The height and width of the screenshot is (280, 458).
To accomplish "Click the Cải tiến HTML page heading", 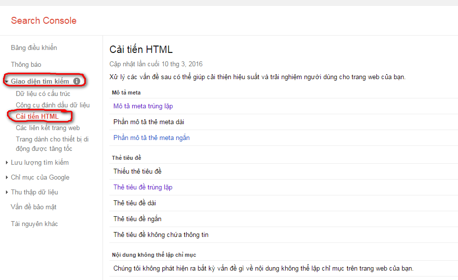I will (141, 49).
